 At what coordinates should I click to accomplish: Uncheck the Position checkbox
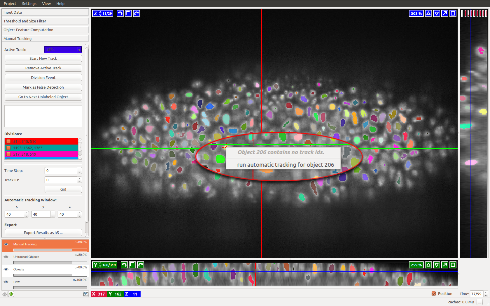tap(434, 294)
